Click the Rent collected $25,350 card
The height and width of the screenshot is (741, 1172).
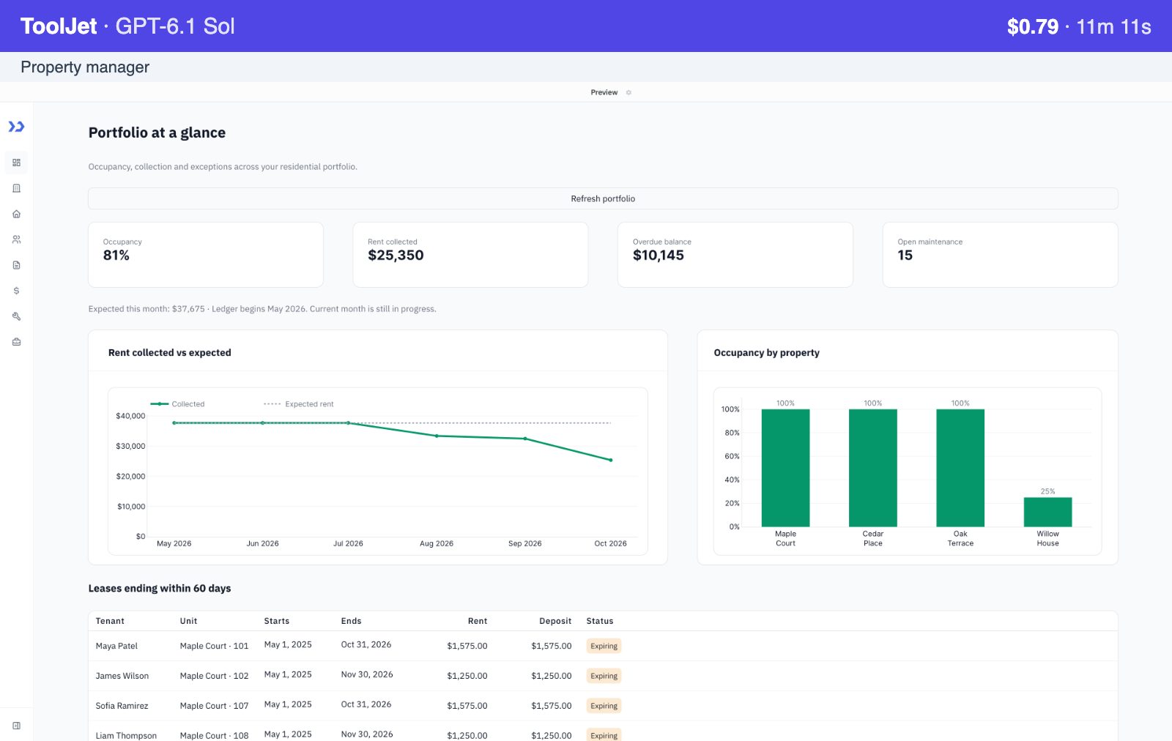pyautogui.click(x=470, y=255)
